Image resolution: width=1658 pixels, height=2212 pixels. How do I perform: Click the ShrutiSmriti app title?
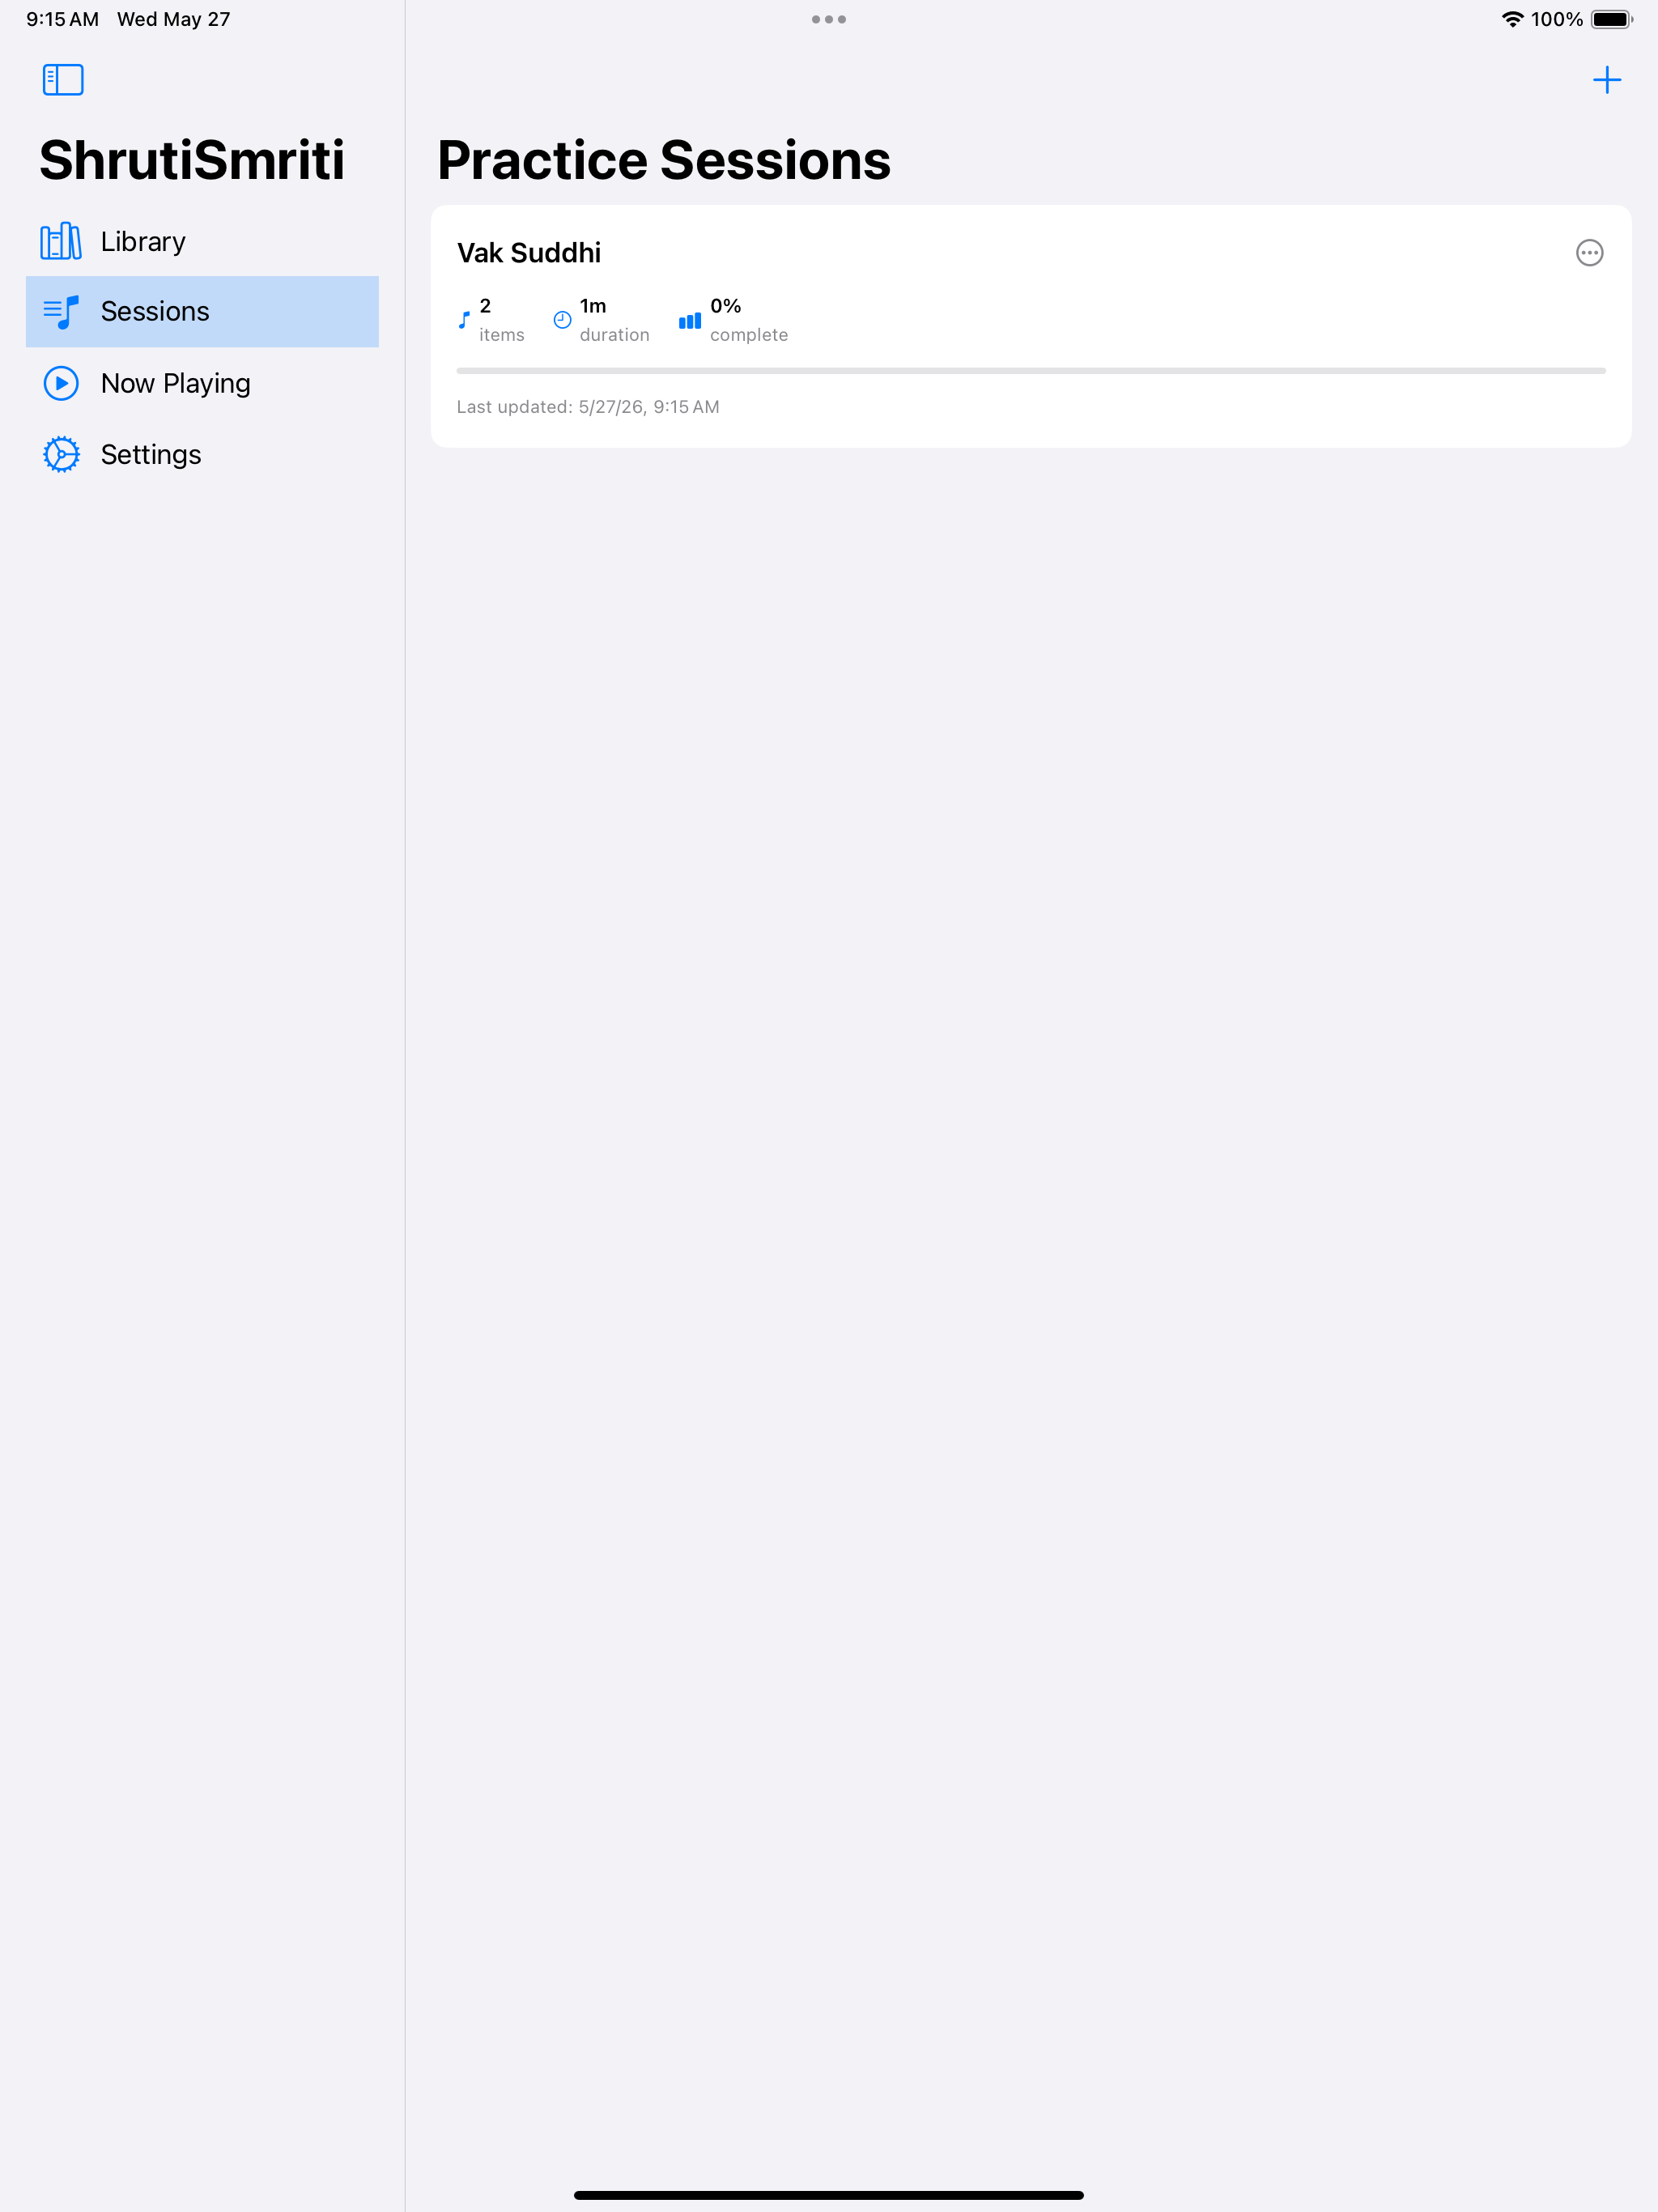click(x=192, y=160)
